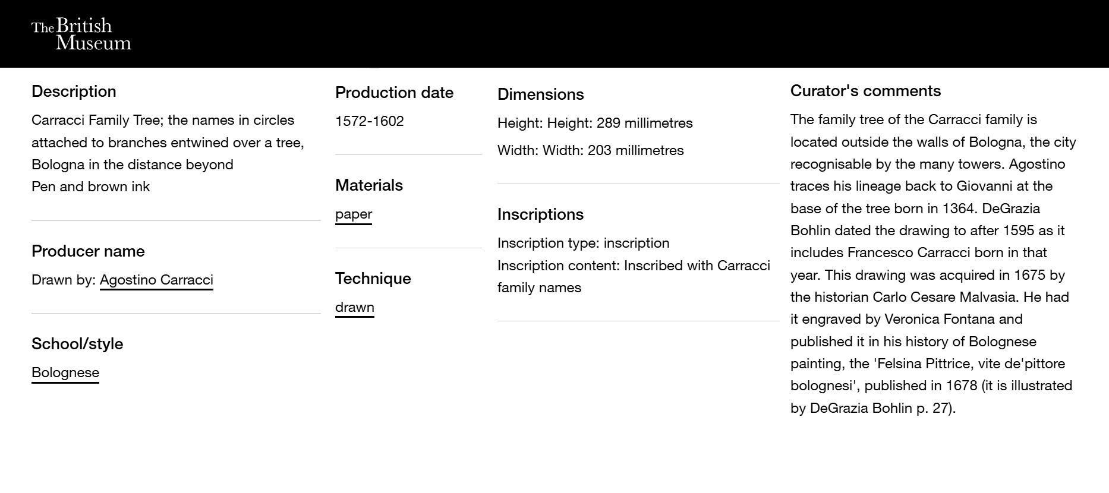
Task: Select the School/style heading
Action: pos(77,344)
